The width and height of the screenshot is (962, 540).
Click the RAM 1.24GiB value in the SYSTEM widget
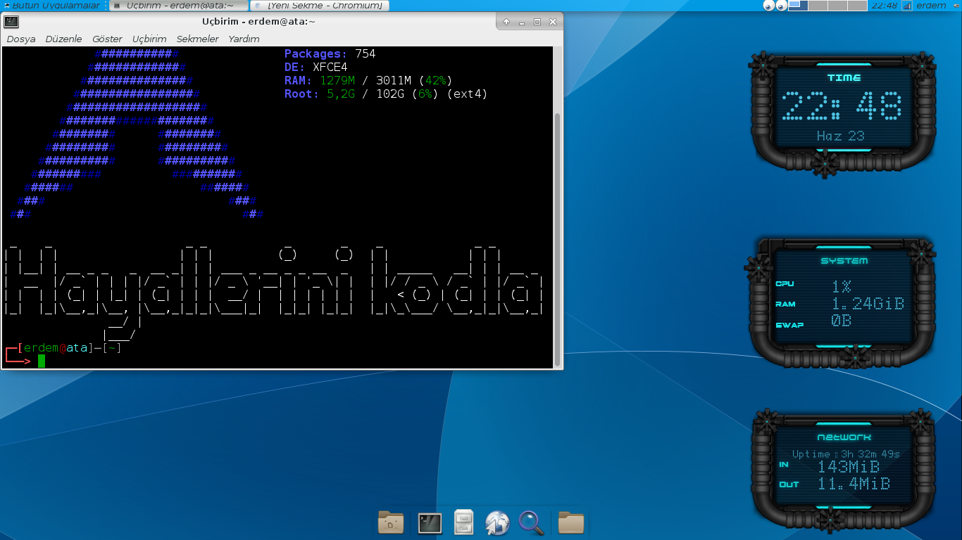(x=868, y=304)
